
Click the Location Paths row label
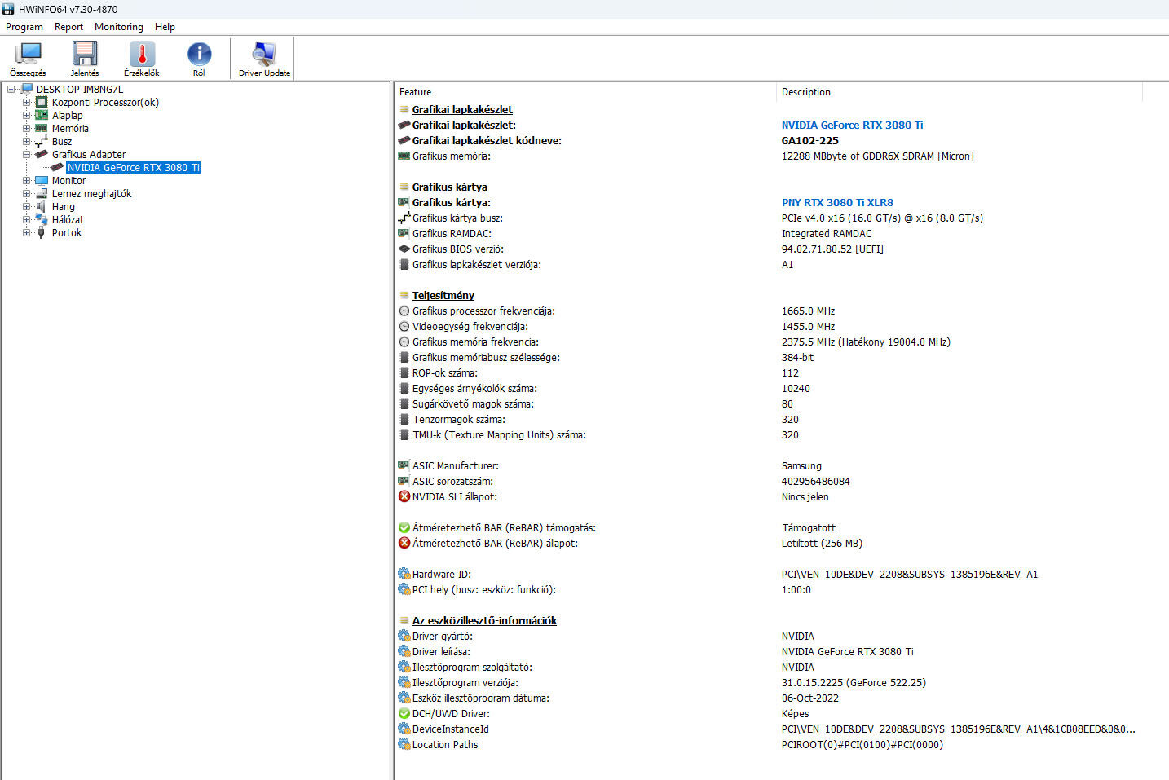[445, 744]
